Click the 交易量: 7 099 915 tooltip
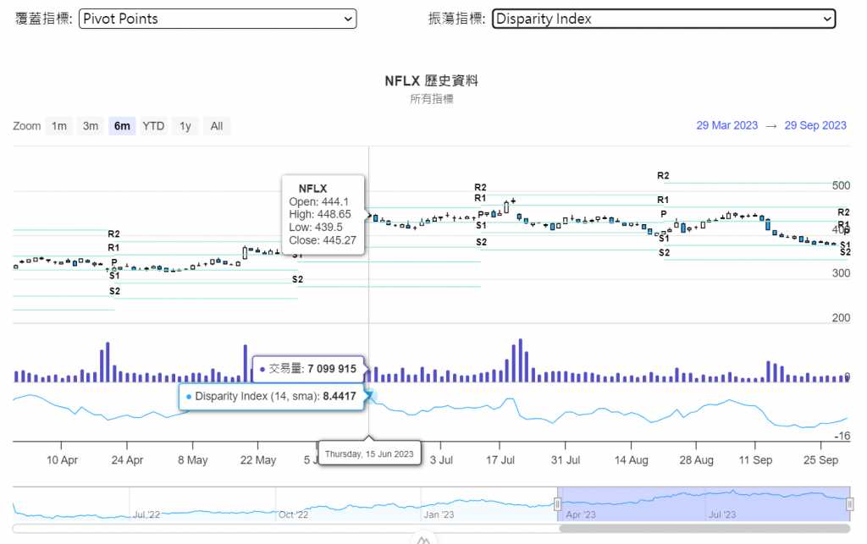Image resolution: width=867 pixels, height=544 pixels. coord(308,369)
